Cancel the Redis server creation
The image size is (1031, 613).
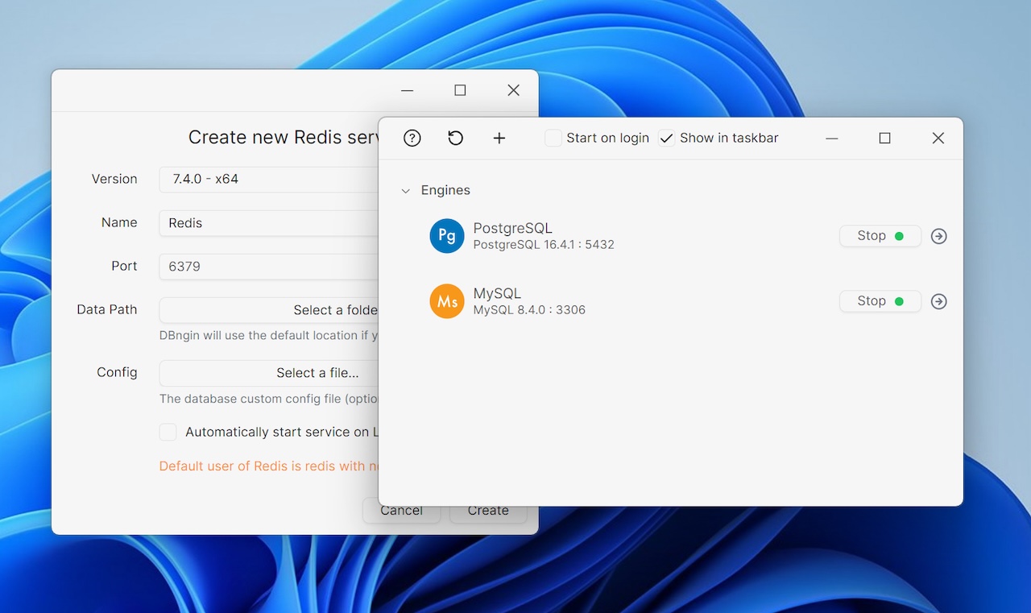(x=401, y=511)
